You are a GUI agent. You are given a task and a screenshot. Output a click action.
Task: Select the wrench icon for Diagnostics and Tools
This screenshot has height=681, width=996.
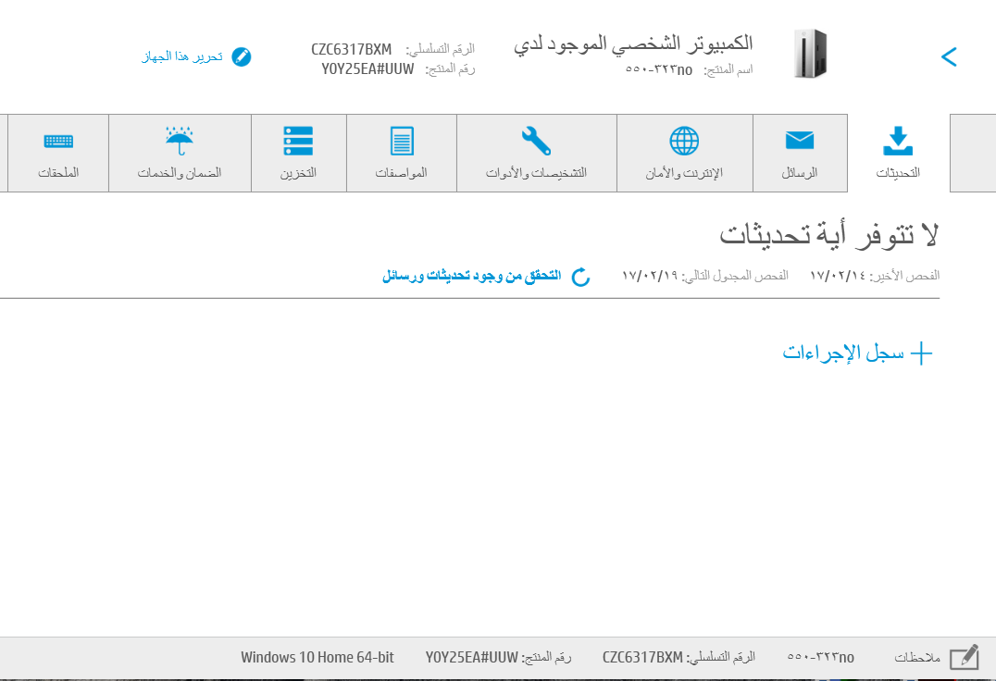pyautogui.click(x=536, y=141)
